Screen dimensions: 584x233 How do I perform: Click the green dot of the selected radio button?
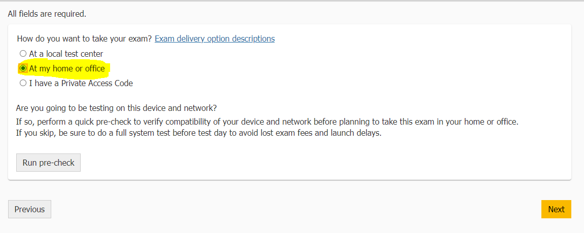[23, 68]
